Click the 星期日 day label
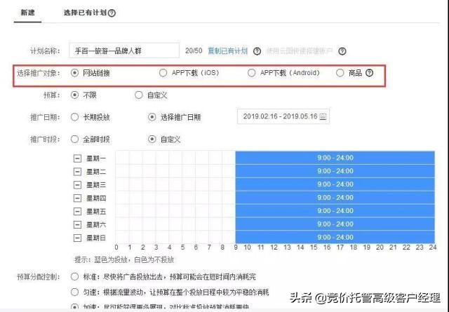The image size is (449, 312). [x=96, y=238]
